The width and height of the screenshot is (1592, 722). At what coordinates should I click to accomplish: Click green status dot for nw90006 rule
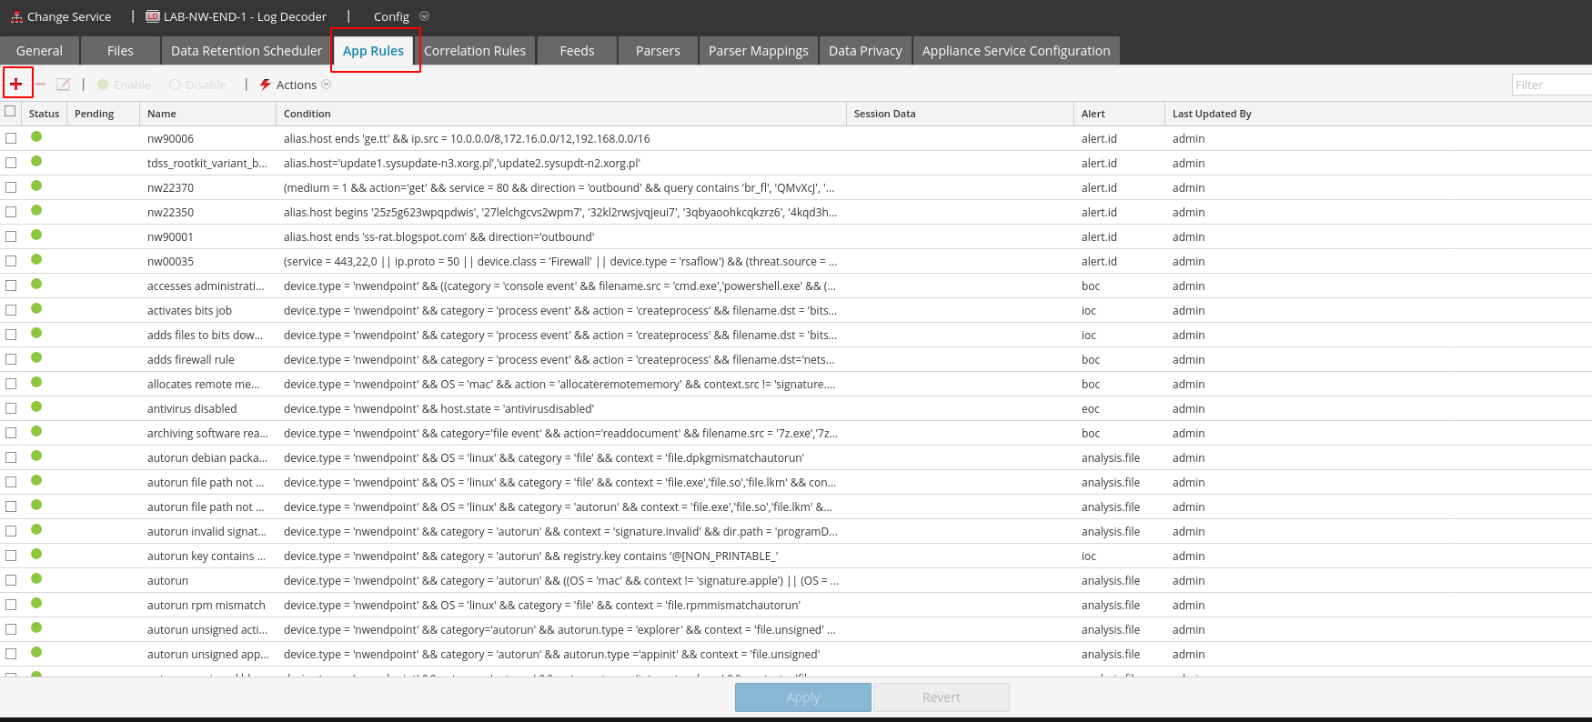tap(36, 137)
